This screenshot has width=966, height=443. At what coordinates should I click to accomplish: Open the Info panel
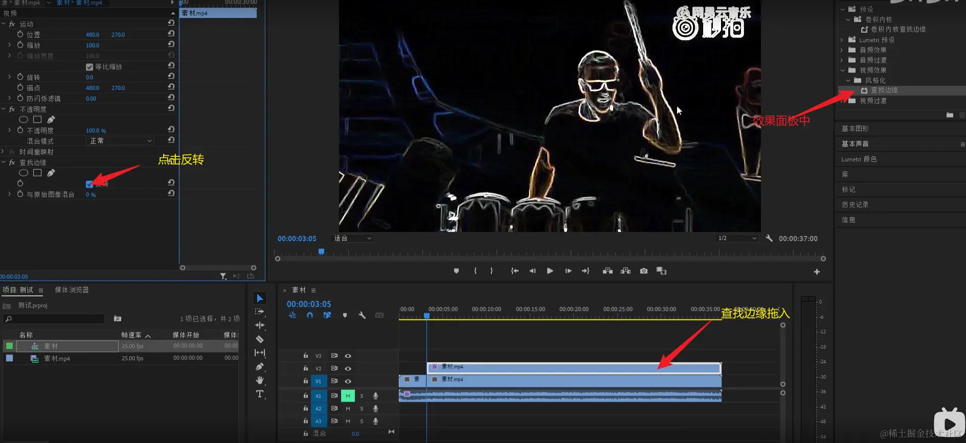coord(848,220)
